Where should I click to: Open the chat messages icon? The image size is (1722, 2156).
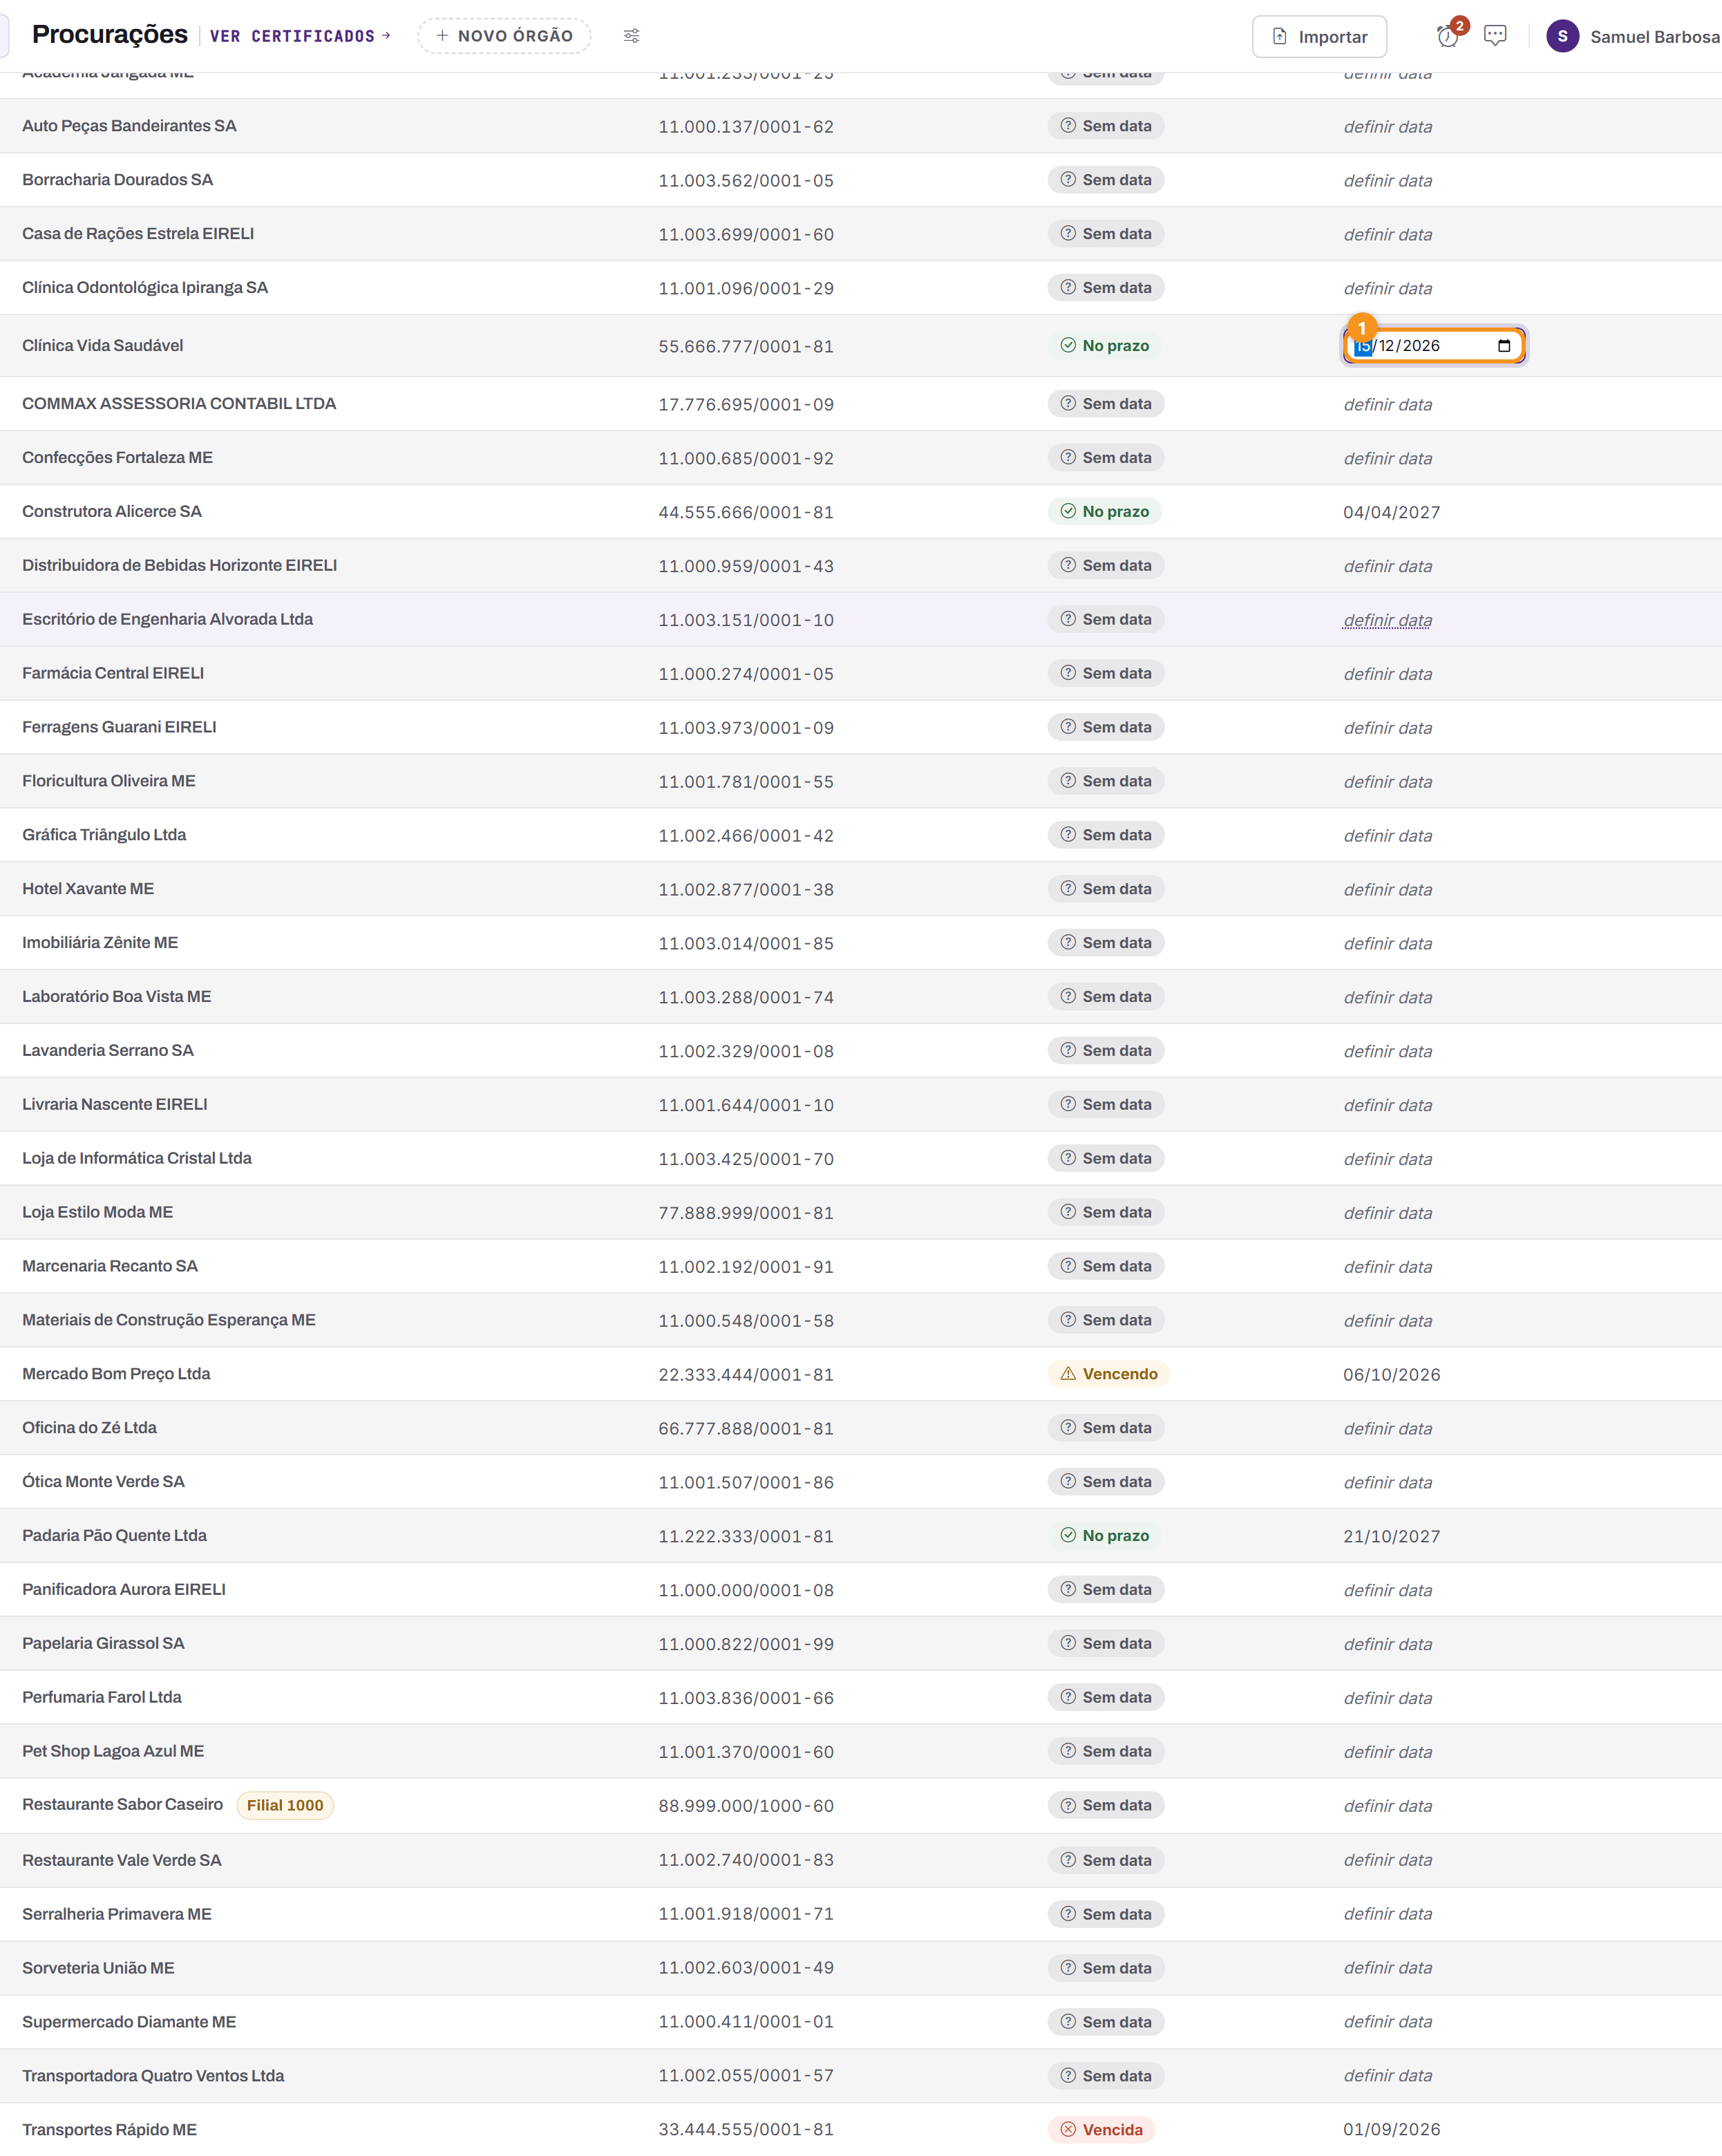tap(1495, 36)
